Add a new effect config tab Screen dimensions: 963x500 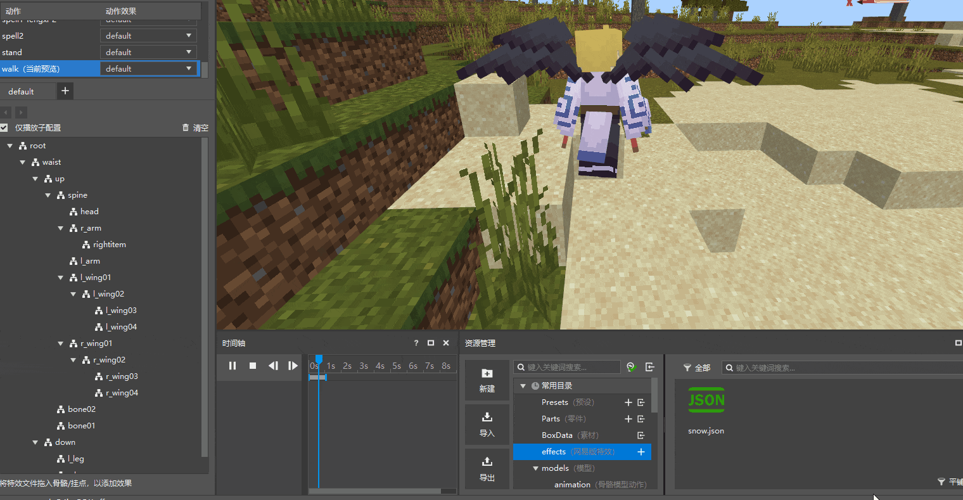[x=65, y=91]
